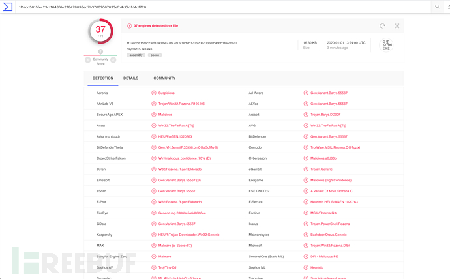Click the 37 detection score gauge
Image resolution: width=450 pixels, height=279 pixels.
pyautogui.click(x=100, y=31)
